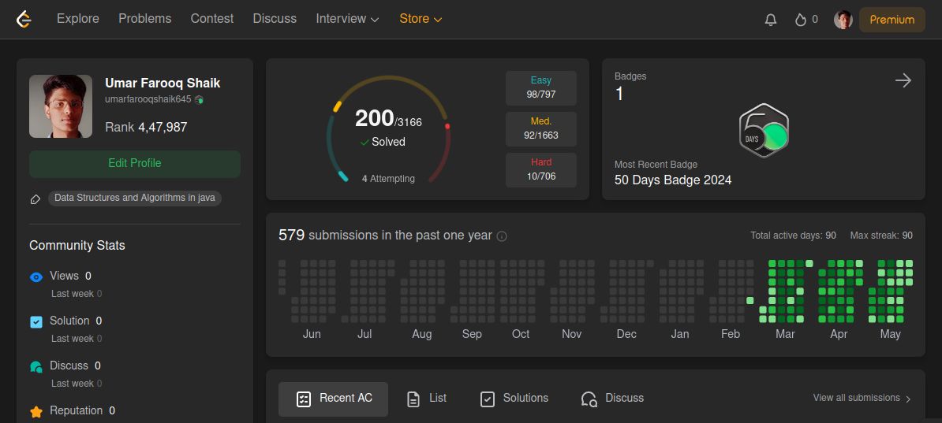Click the Apr column in heatmap
The height and width of the screenshot is (423, 942).
[x=840, y=291]
